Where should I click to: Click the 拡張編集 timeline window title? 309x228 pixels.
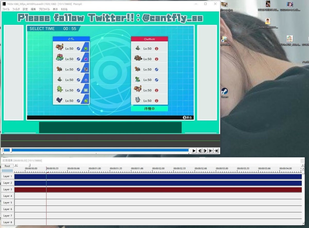pos(22,161)
